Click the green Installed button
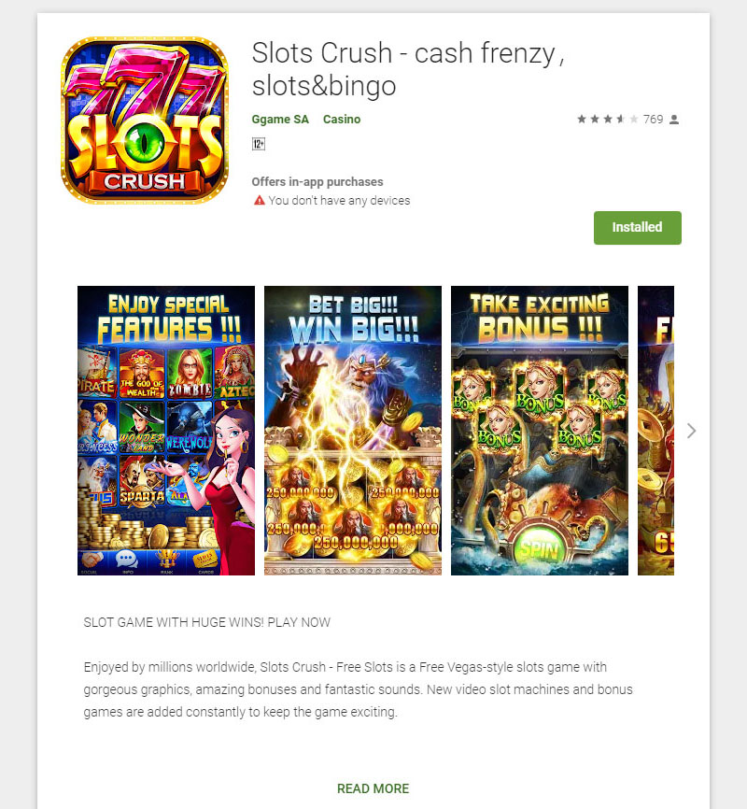747x809 pixels. click(637, 228)
